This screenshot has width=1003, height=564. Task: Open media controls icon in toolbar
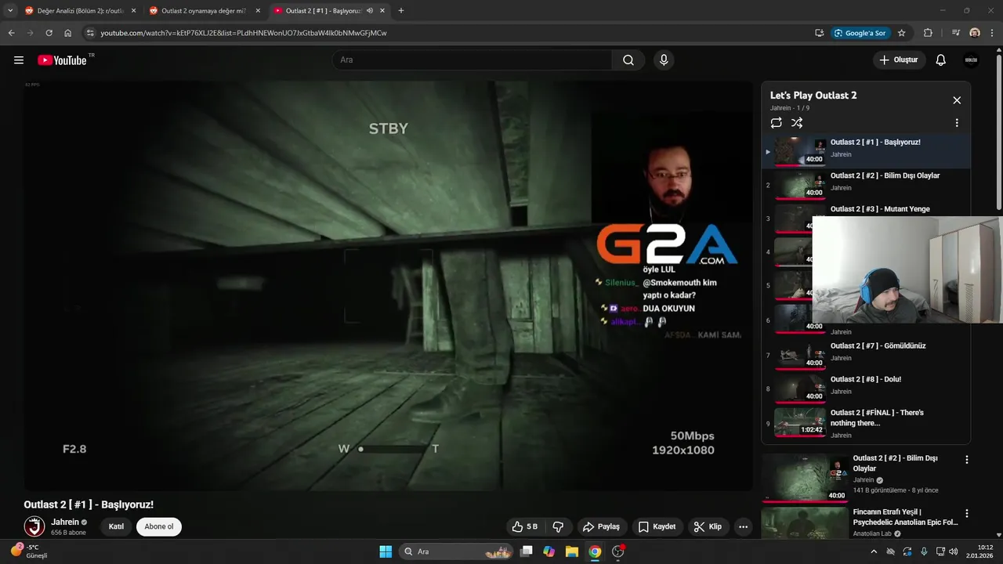click(x=956, y=33)
